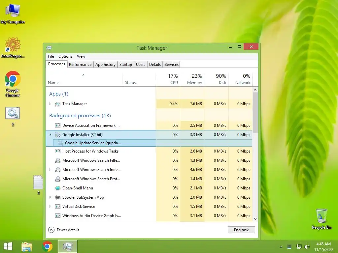Select the Google Chrome desktop shortcut
This screenshot has width=338, height=253.
point(13,84)
